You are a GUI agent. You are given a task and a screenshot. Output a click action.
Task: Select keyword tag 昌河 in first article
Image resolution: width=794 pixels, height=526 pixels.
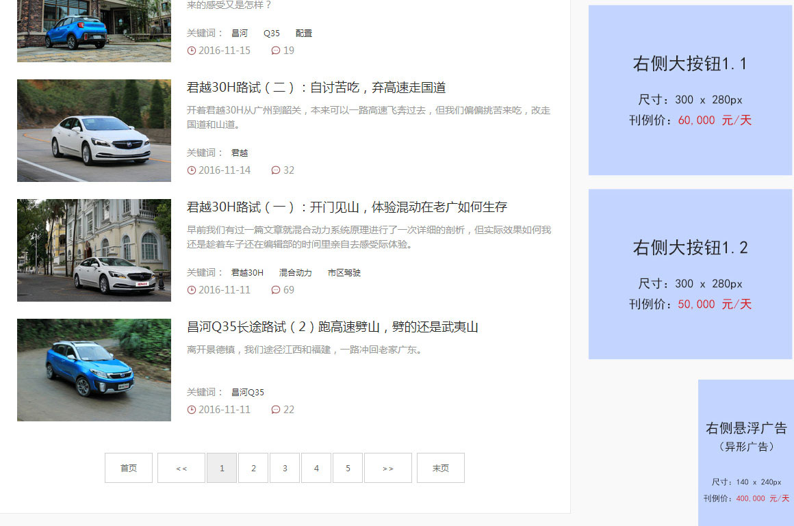[240, 34]
